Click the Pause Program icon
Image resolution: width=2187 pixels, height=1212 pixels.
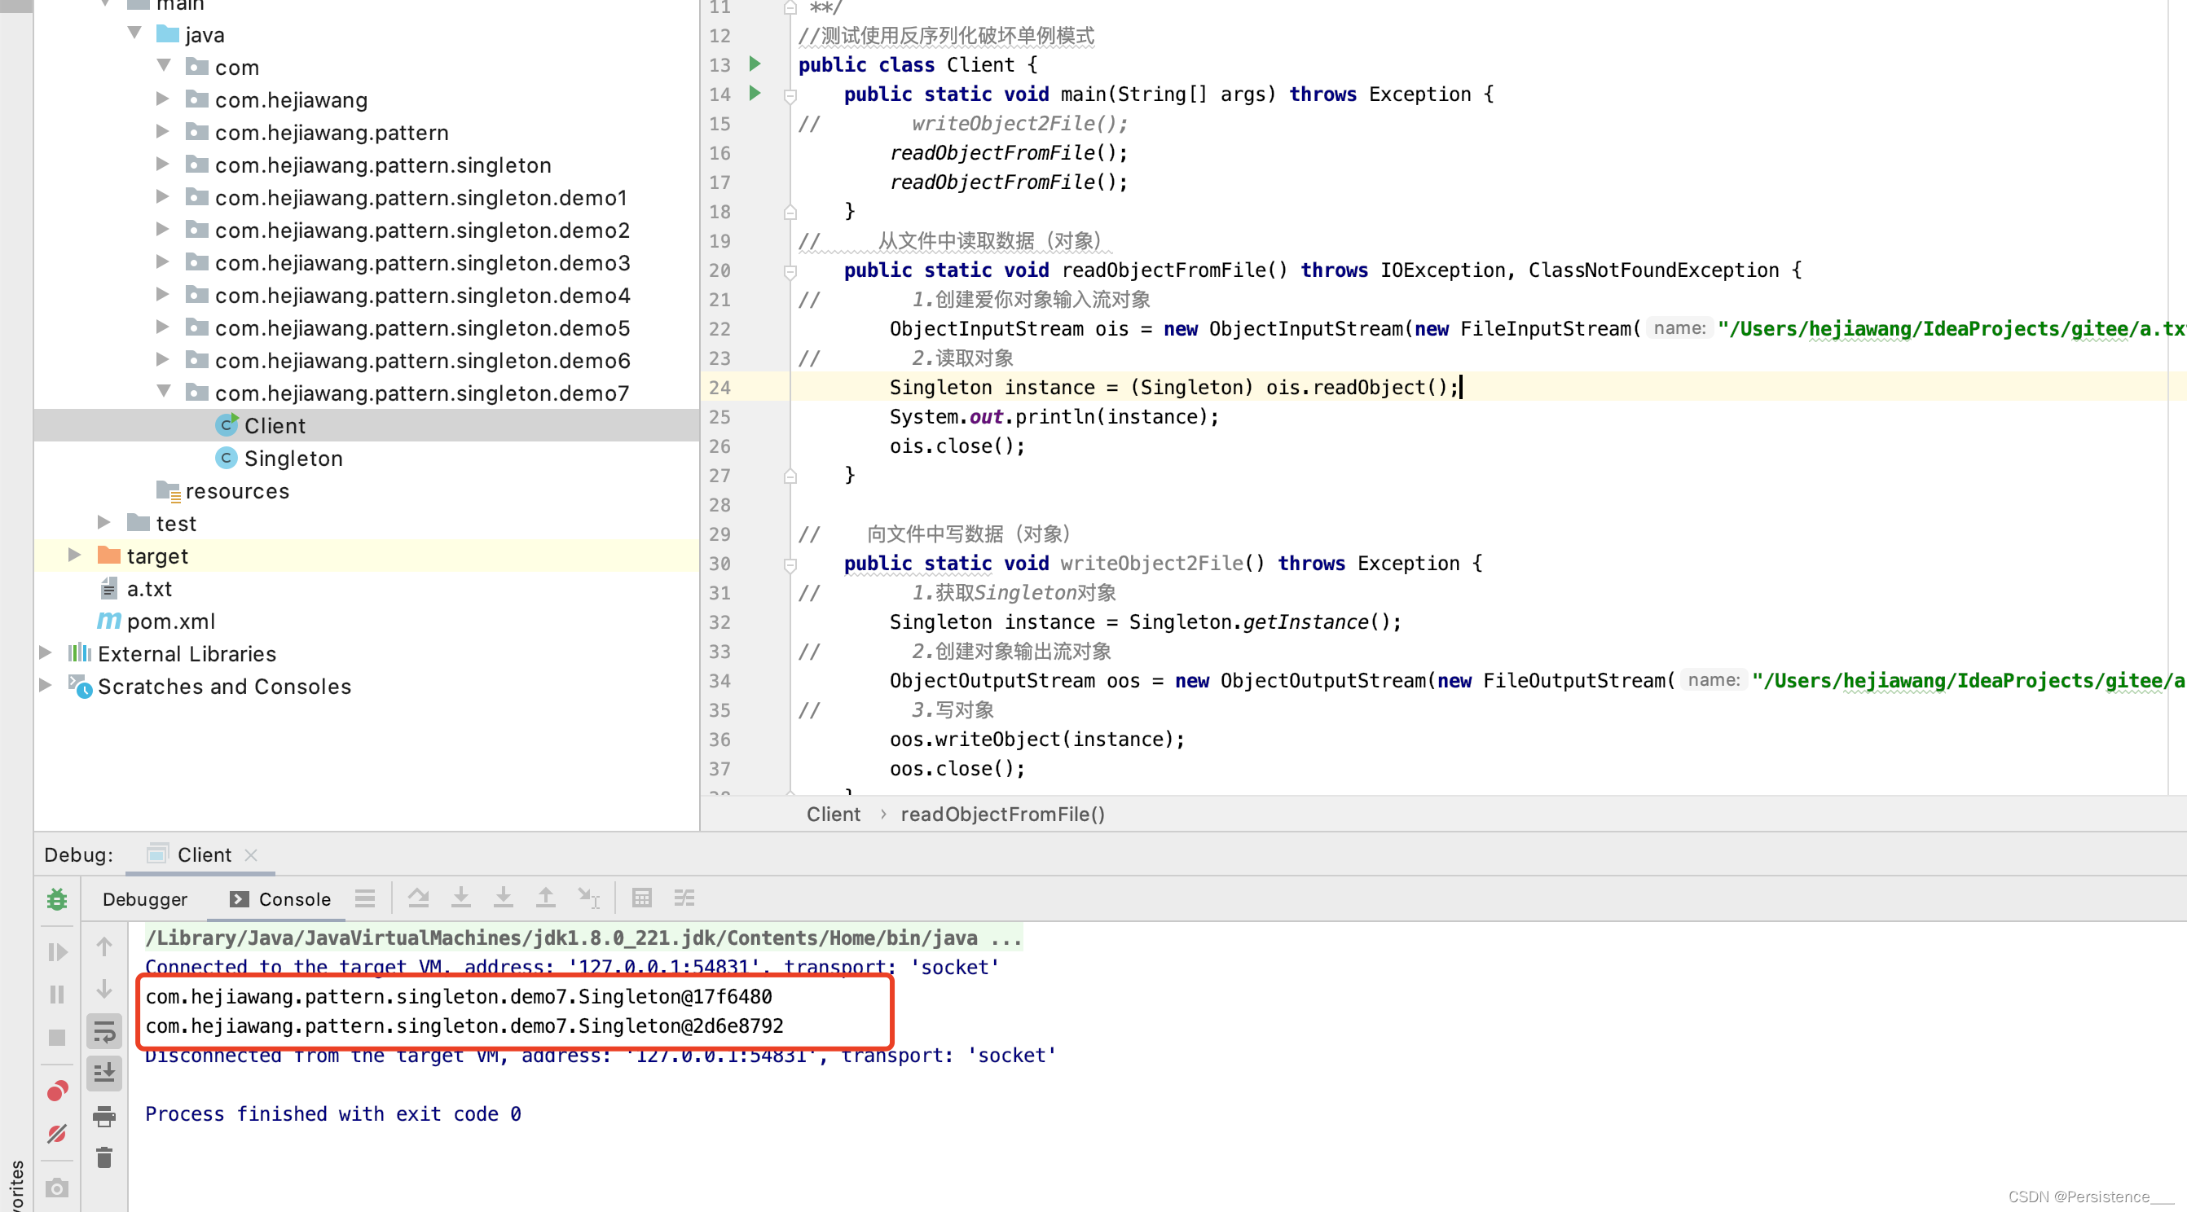57,994
